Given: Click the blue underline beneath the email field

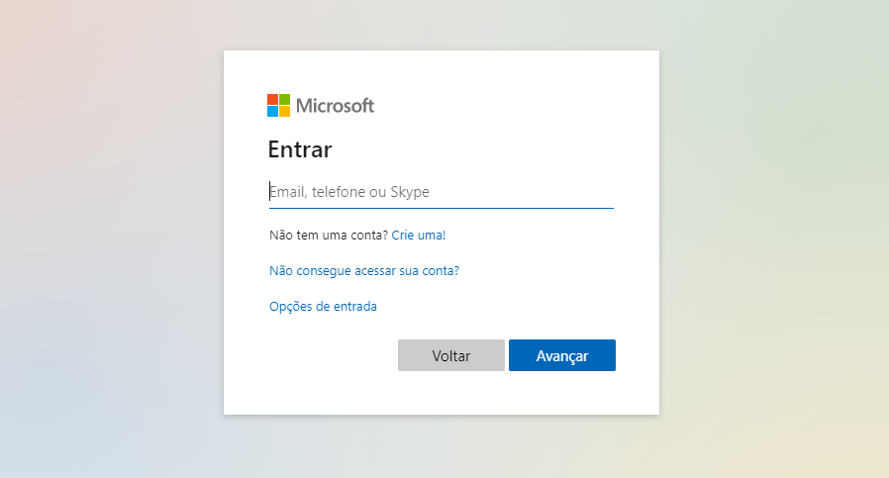Looking at the screenshot, I should pos(442,208).
